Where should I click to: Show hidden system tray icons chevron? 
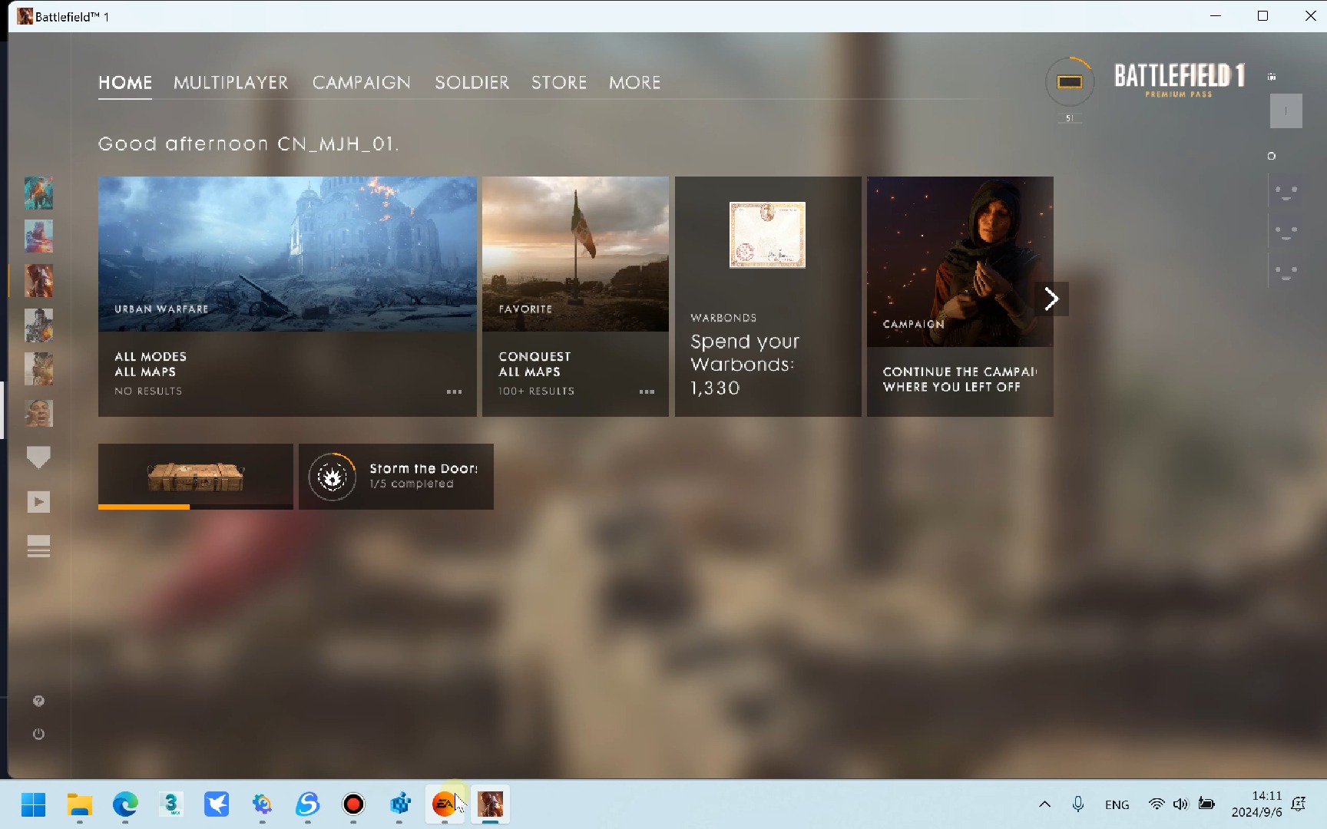point(1044,804)
